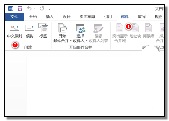Click the Edit Recipient List (编辑收件人列表) icon
Image resolution: width=169 pixels, height=121 pixels.
[98, 29]
